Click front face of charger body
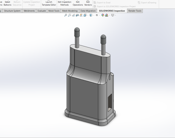This screenshot has width=175, height=138. point(84,97)
